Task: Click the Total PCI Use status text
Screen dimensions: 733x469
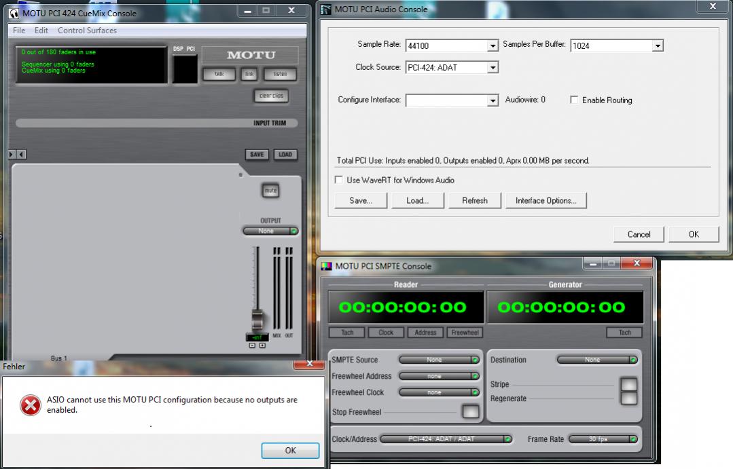Action: point(463,161)
